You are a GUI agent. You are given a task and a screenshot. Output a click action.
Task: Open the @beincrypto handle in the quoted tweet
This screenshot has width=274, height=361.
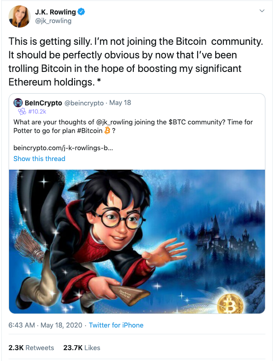[84, 103]
